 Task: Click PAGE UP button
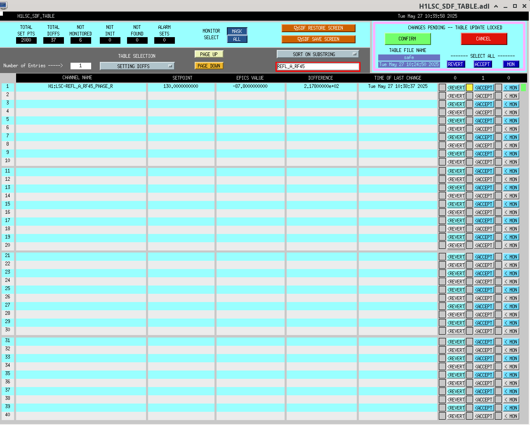(209, 54)
